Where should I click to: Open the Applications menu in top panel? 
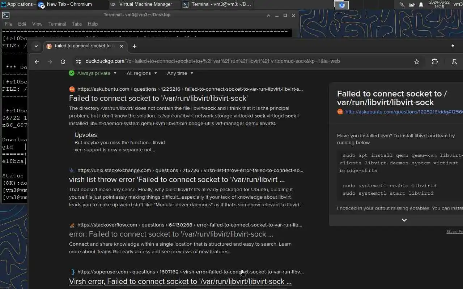click(x=17, y=4)
